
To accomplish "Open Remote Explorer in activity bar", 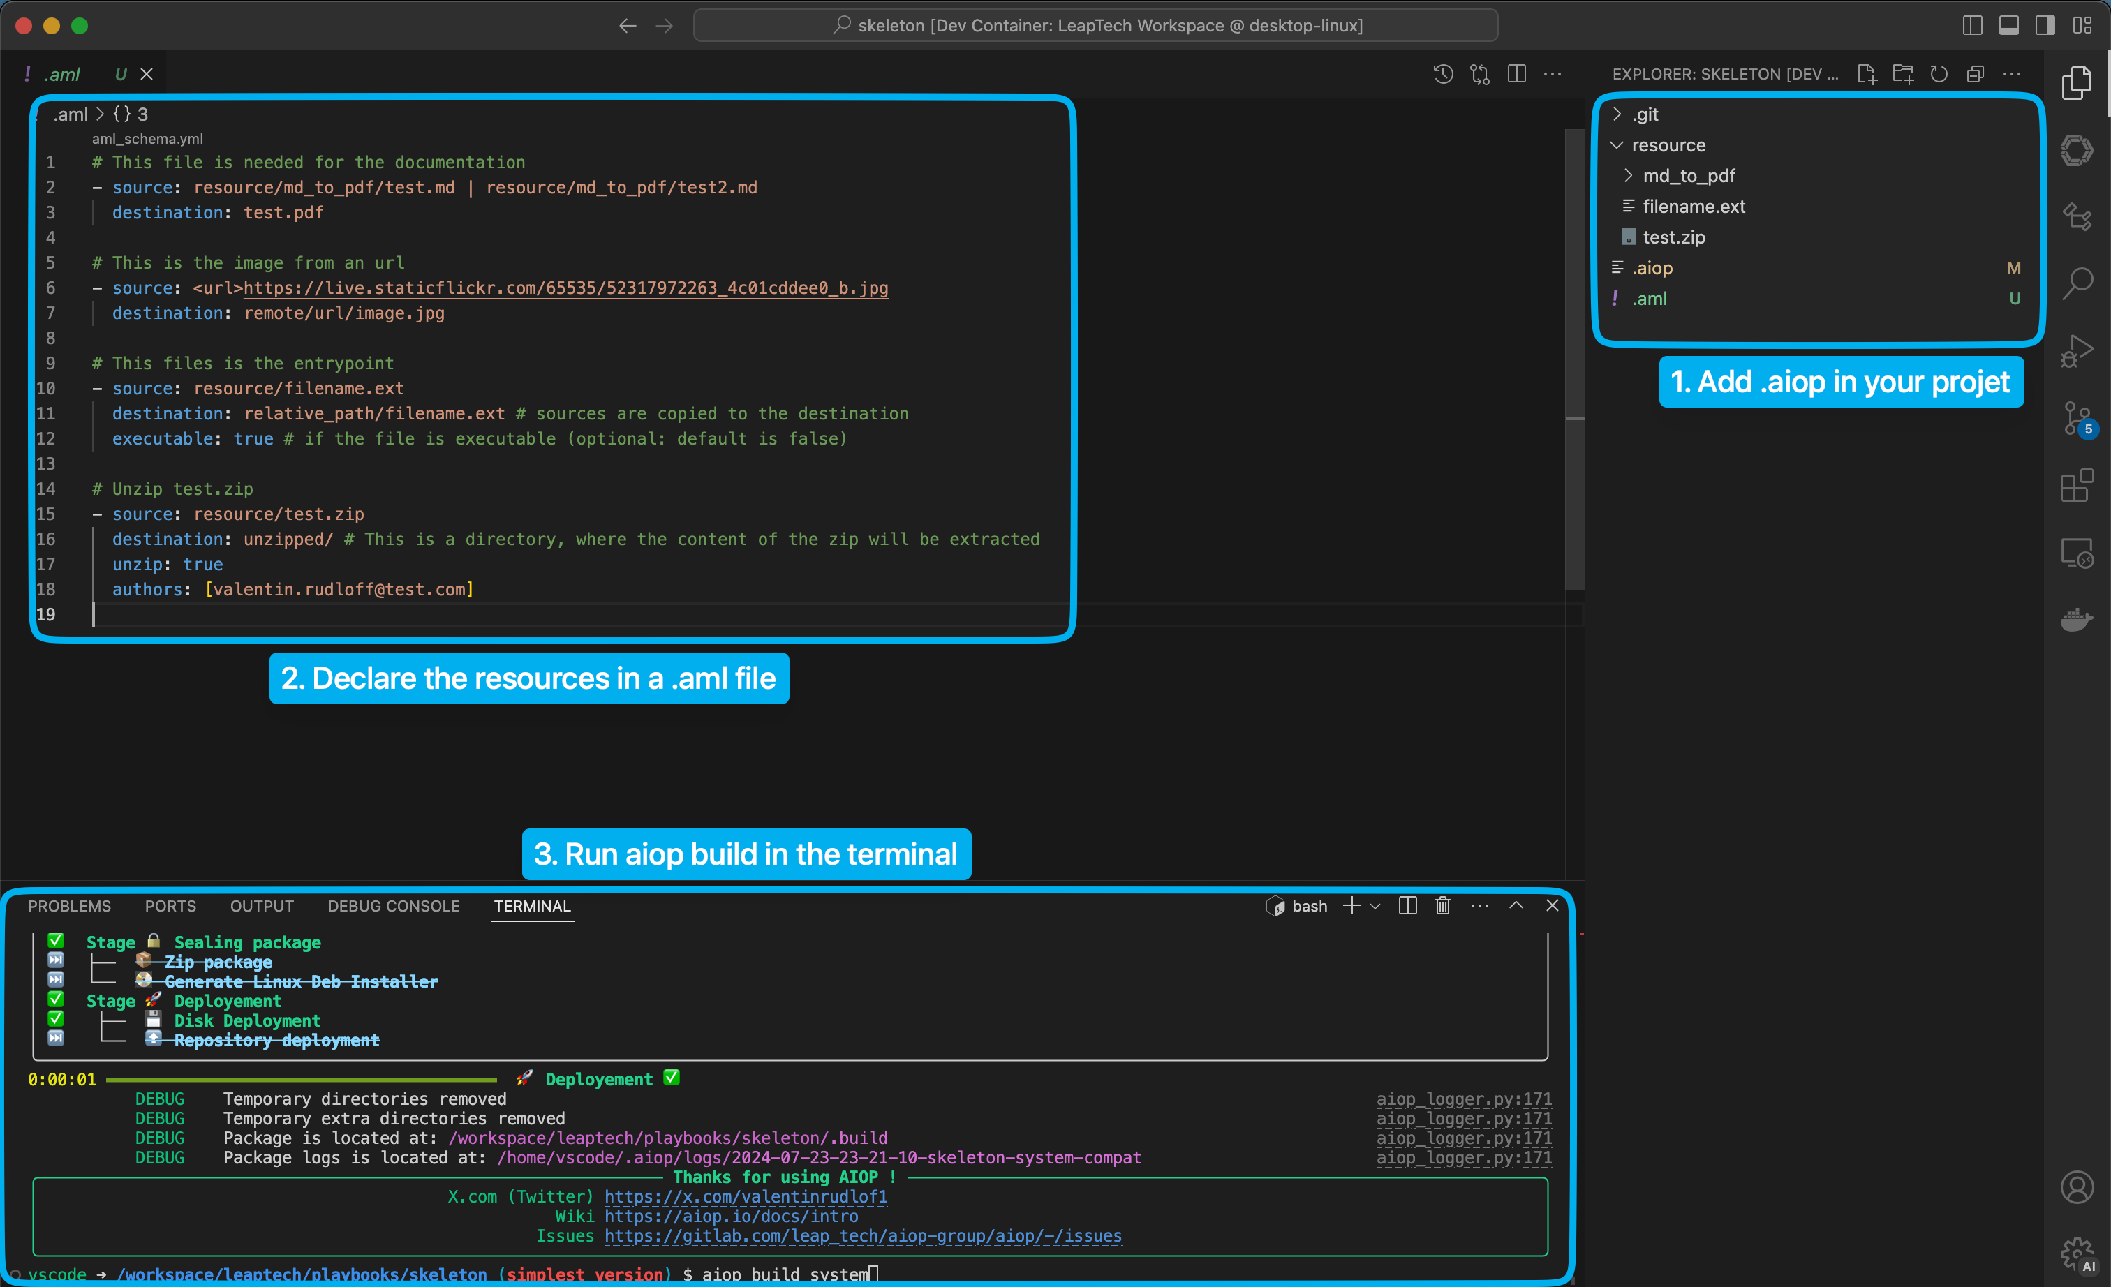I will point(2076,553).
